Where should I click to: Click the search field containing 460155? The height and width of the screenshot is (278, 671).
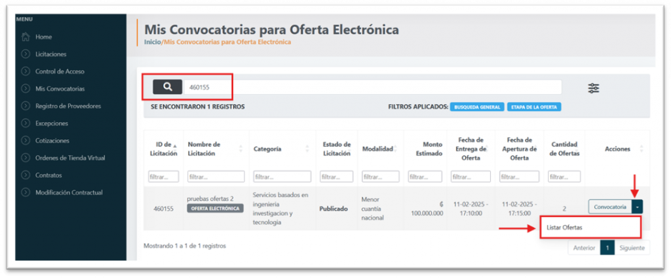click(x=372, y=87)
